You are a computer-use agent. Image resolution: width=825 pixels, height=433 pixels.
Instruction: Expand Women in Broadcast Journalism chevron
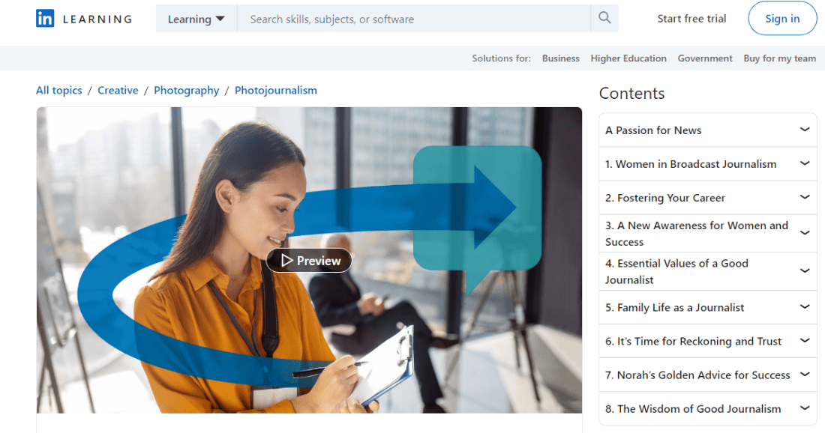(x=804, y=164)
